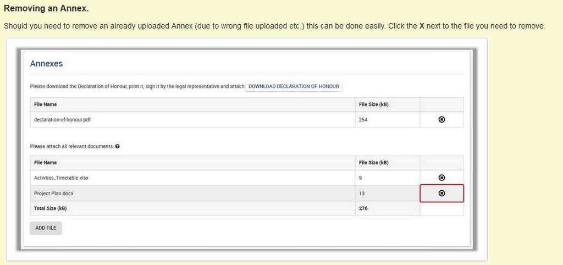Click 'Please download the Declaration of Honour' text

[137, 86]
